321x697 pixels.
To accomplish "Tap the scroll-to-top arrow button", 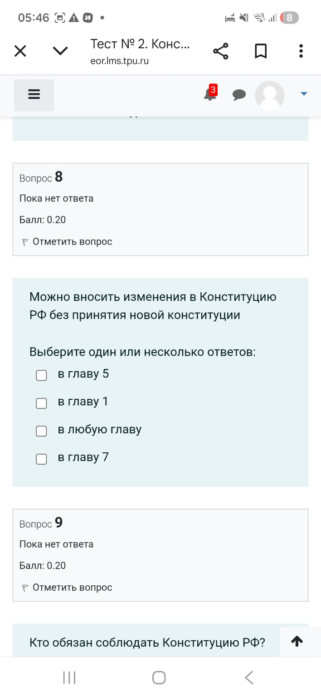I will click(297, 641).
